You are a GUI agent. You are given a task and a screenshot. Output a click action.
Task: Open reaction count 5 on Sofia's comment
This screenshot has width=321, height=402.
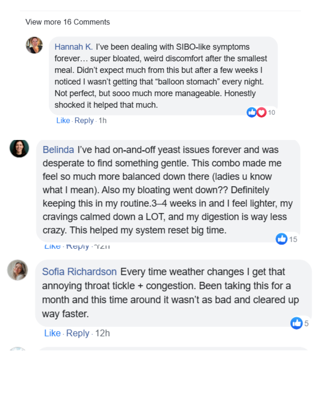[x=306, y=324]
